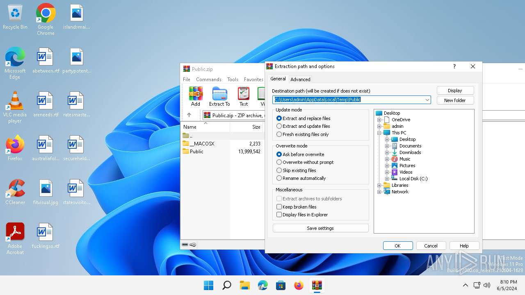Select the statesvisito document icon
This screenshot has height=295, width=525.
tap(76, 192)
